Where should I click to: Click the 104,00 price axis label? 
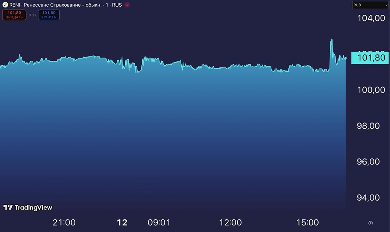369,18
